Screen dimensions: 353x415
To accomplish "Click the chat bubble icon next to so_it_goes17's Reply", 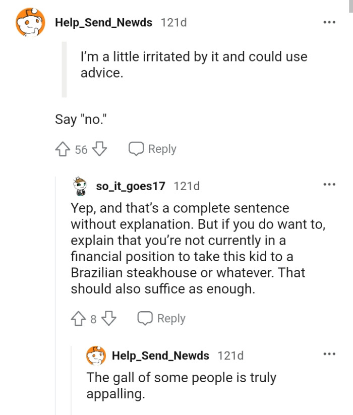I will click(145, 318).
